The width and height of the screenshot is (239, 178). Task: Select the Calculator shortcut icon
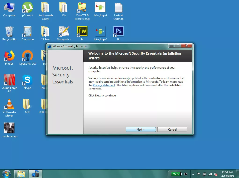[27, 34]
